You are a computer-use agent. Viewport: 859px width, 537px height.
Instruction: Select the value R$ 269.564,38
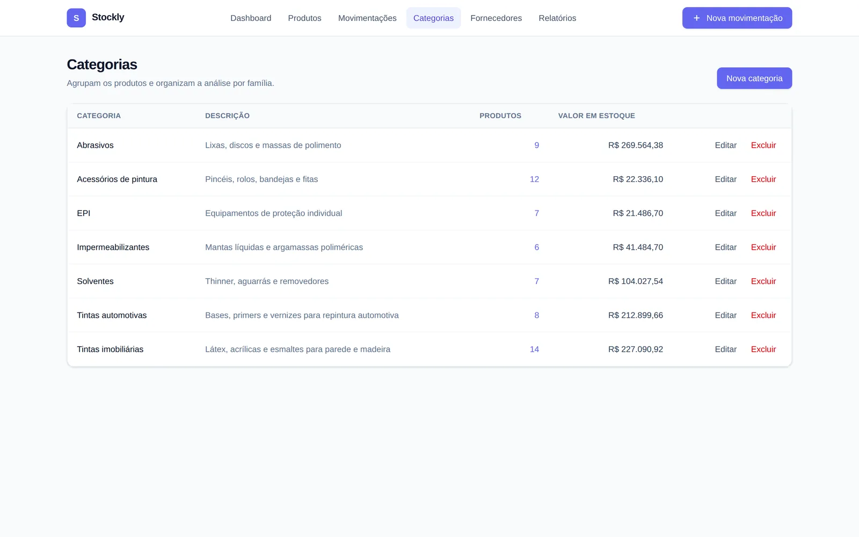click(x=636, y=145)
